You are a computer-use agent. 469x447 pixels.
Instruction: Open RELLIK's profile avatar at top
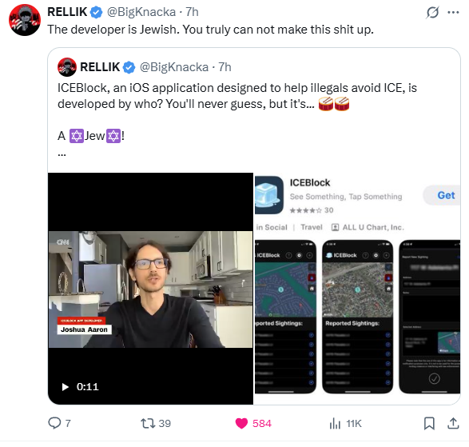pos(25,20)
